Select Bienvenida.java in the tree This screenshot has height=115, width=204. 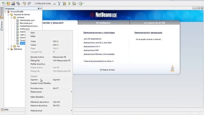[26, 23]
